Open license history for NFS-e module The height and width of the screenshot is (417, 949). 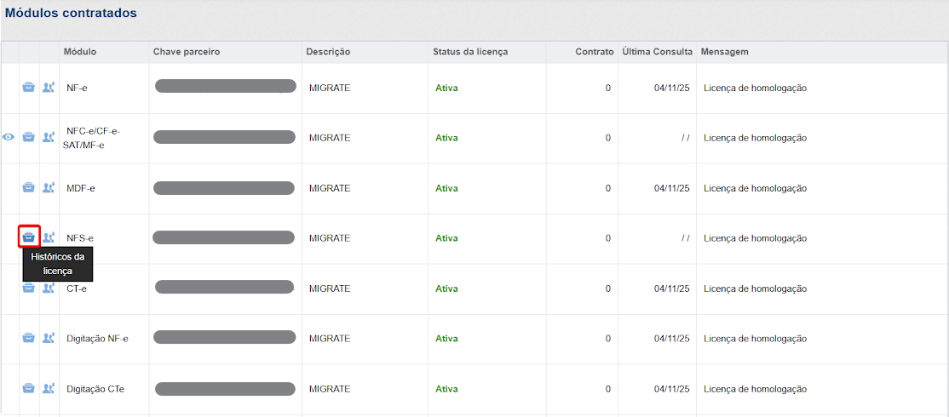coord(28,237)
